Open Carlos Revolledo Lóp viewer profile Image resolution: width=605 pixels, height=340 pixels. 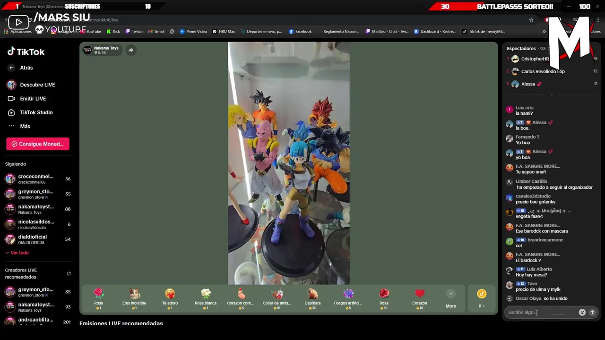(543, 71)
